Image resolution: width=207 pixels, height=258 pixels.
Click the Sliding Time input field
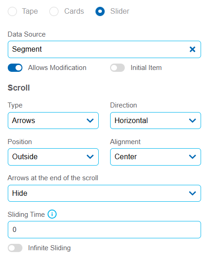[104, 230]
